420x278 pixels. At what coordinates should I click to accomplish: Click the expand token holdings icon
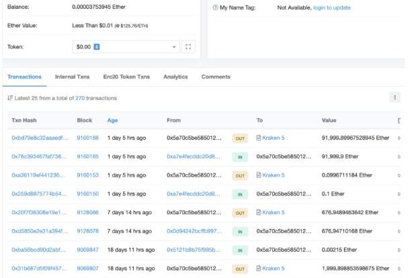(188, 47)
